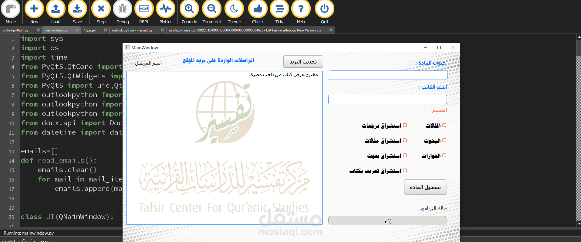Click the editor vertical scrollbar down arrow
This screenshot has height=242, width=581.
tap(579, 224)
